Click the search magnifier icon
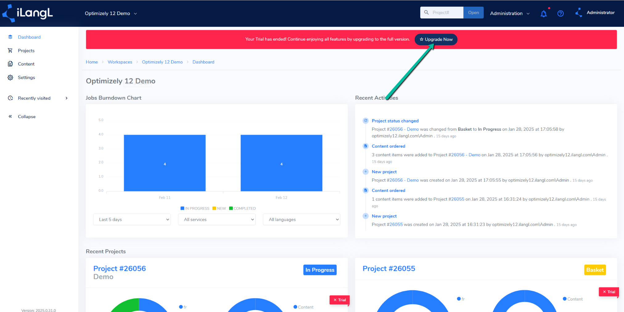 426,12
